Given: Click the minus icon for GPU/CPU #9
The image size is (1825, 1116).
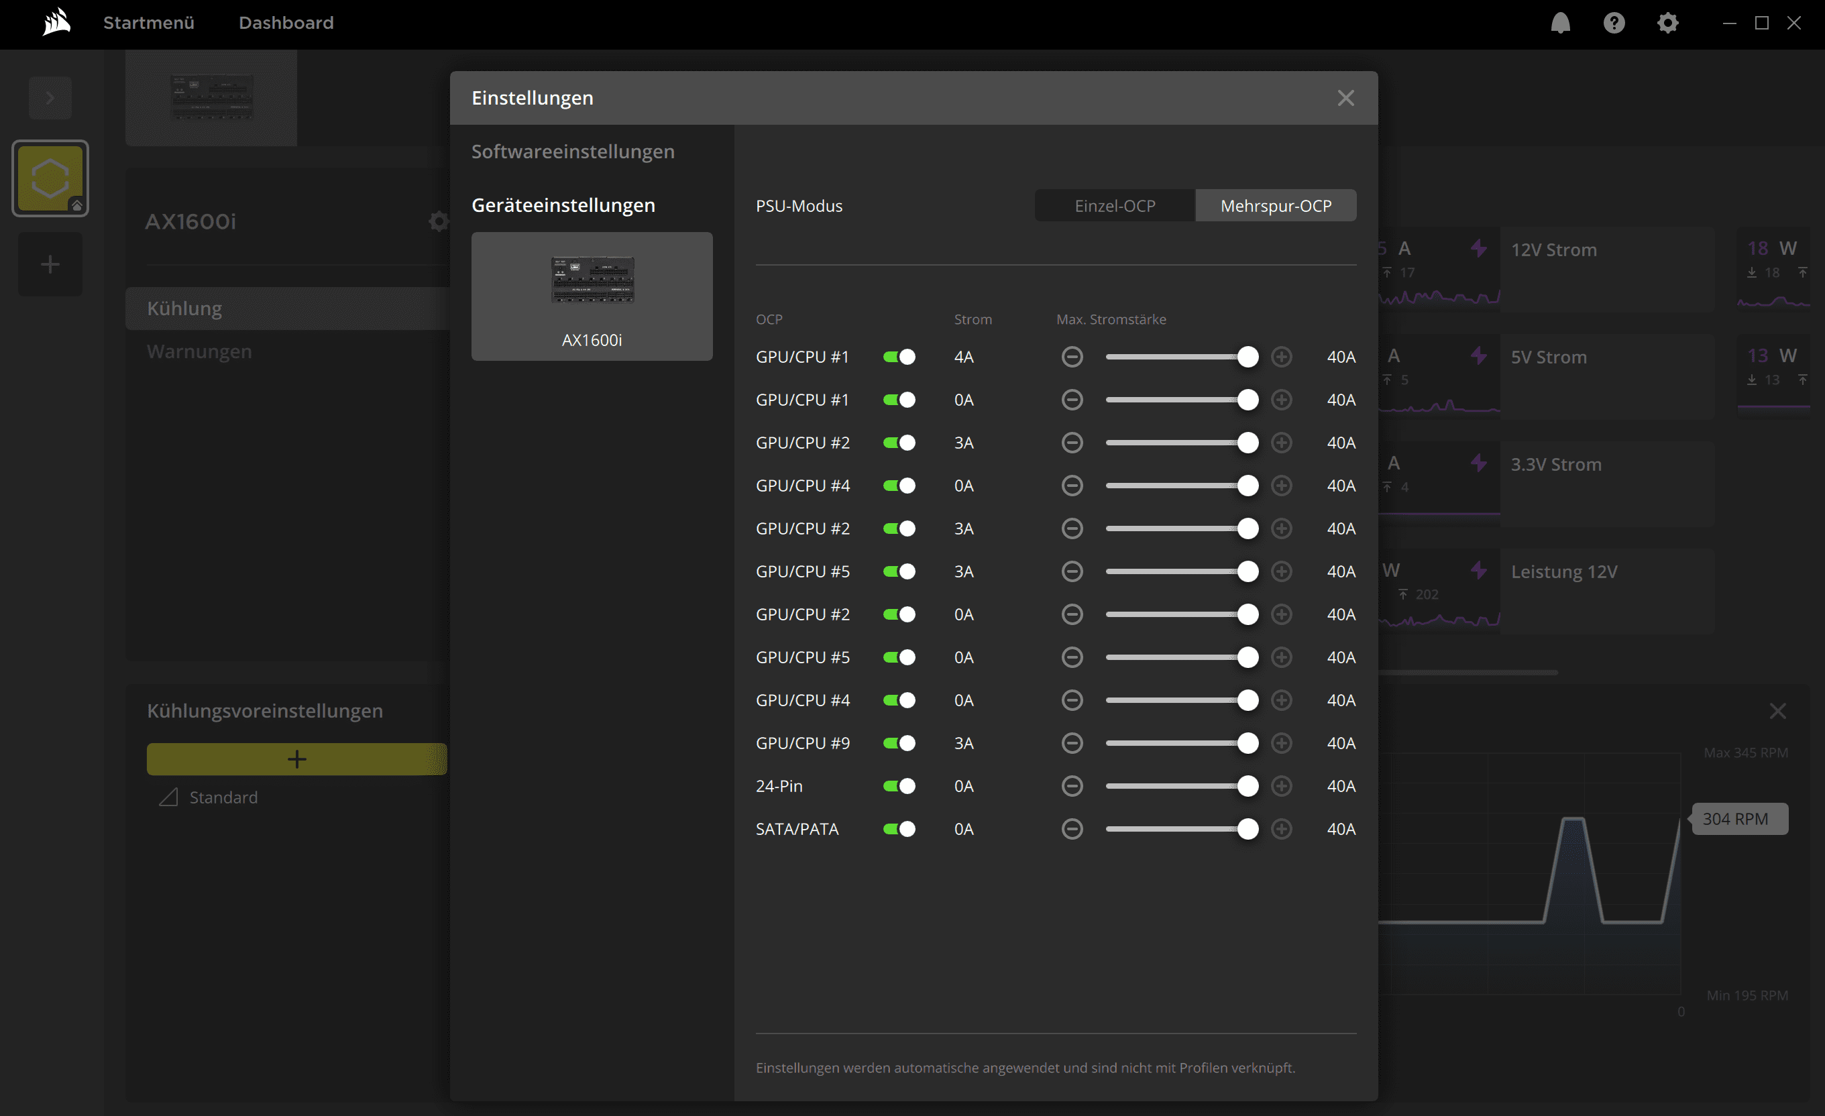Looking at the screenshot, I should (x=1072, y=742).
